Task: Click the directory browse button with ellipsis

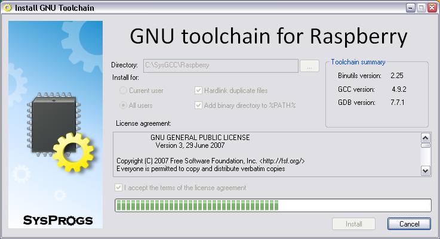Action: point(309,66)
